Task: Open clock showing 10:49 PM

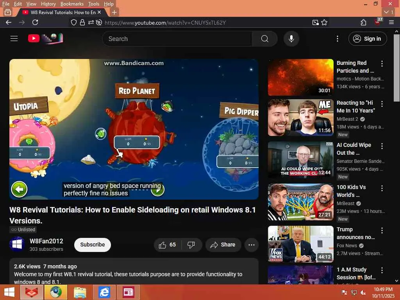Action: point(383,293)
